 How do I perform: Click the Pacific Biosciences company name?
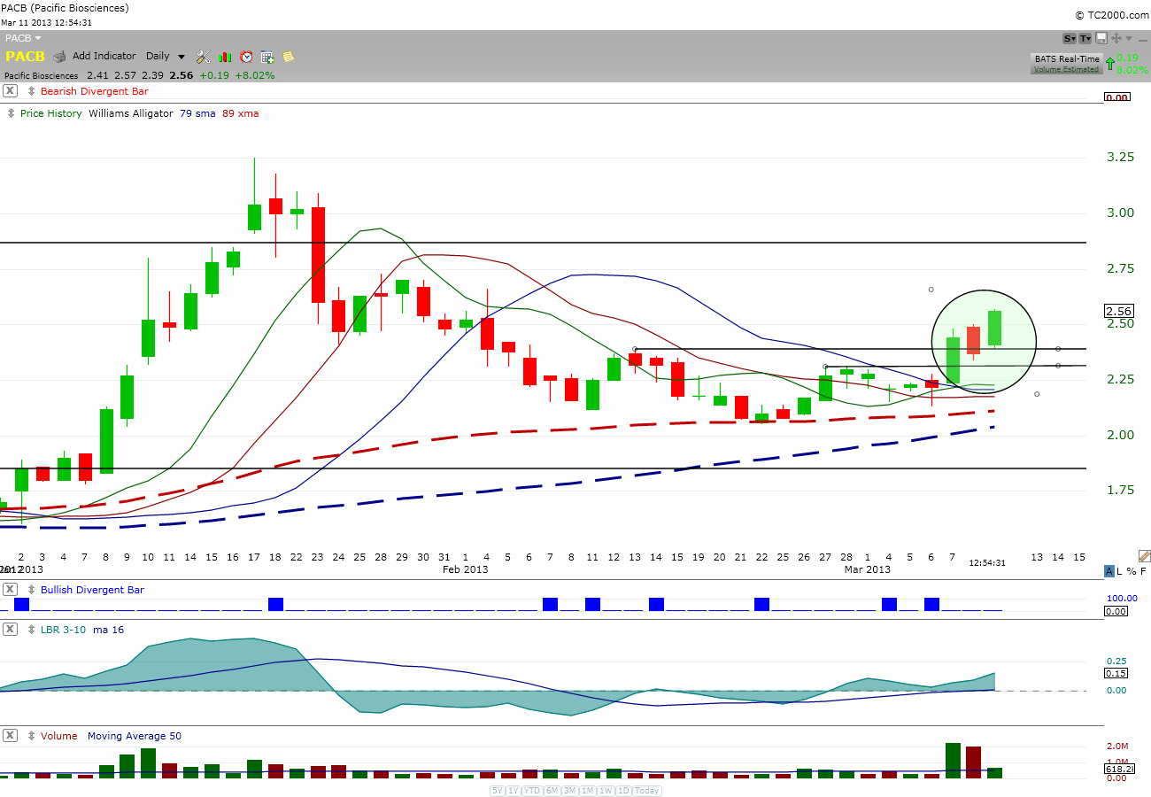coord(42,76)
